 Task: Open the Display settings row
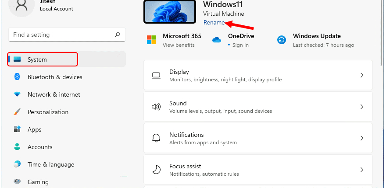(258, 75)
